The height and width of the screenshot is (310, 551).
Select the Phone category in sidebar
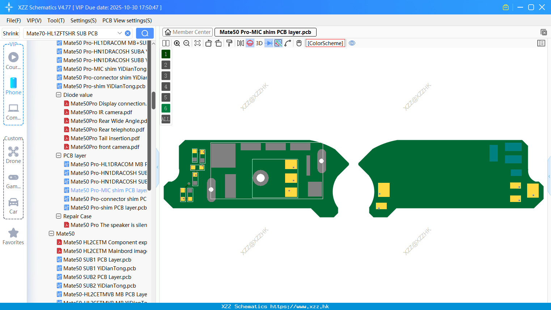[x=13, y=86]
